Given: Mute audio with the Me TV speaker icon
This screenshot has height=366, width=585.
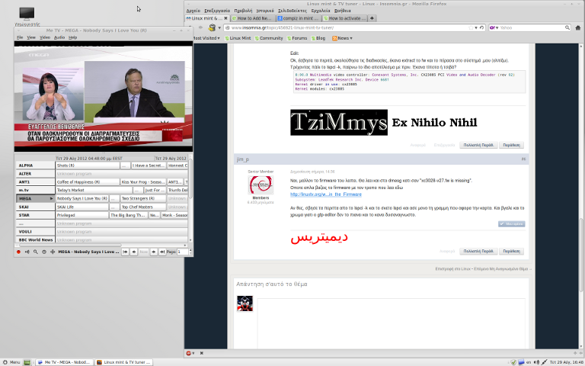Looking at the screenshot, I should (x=27, y=252).
